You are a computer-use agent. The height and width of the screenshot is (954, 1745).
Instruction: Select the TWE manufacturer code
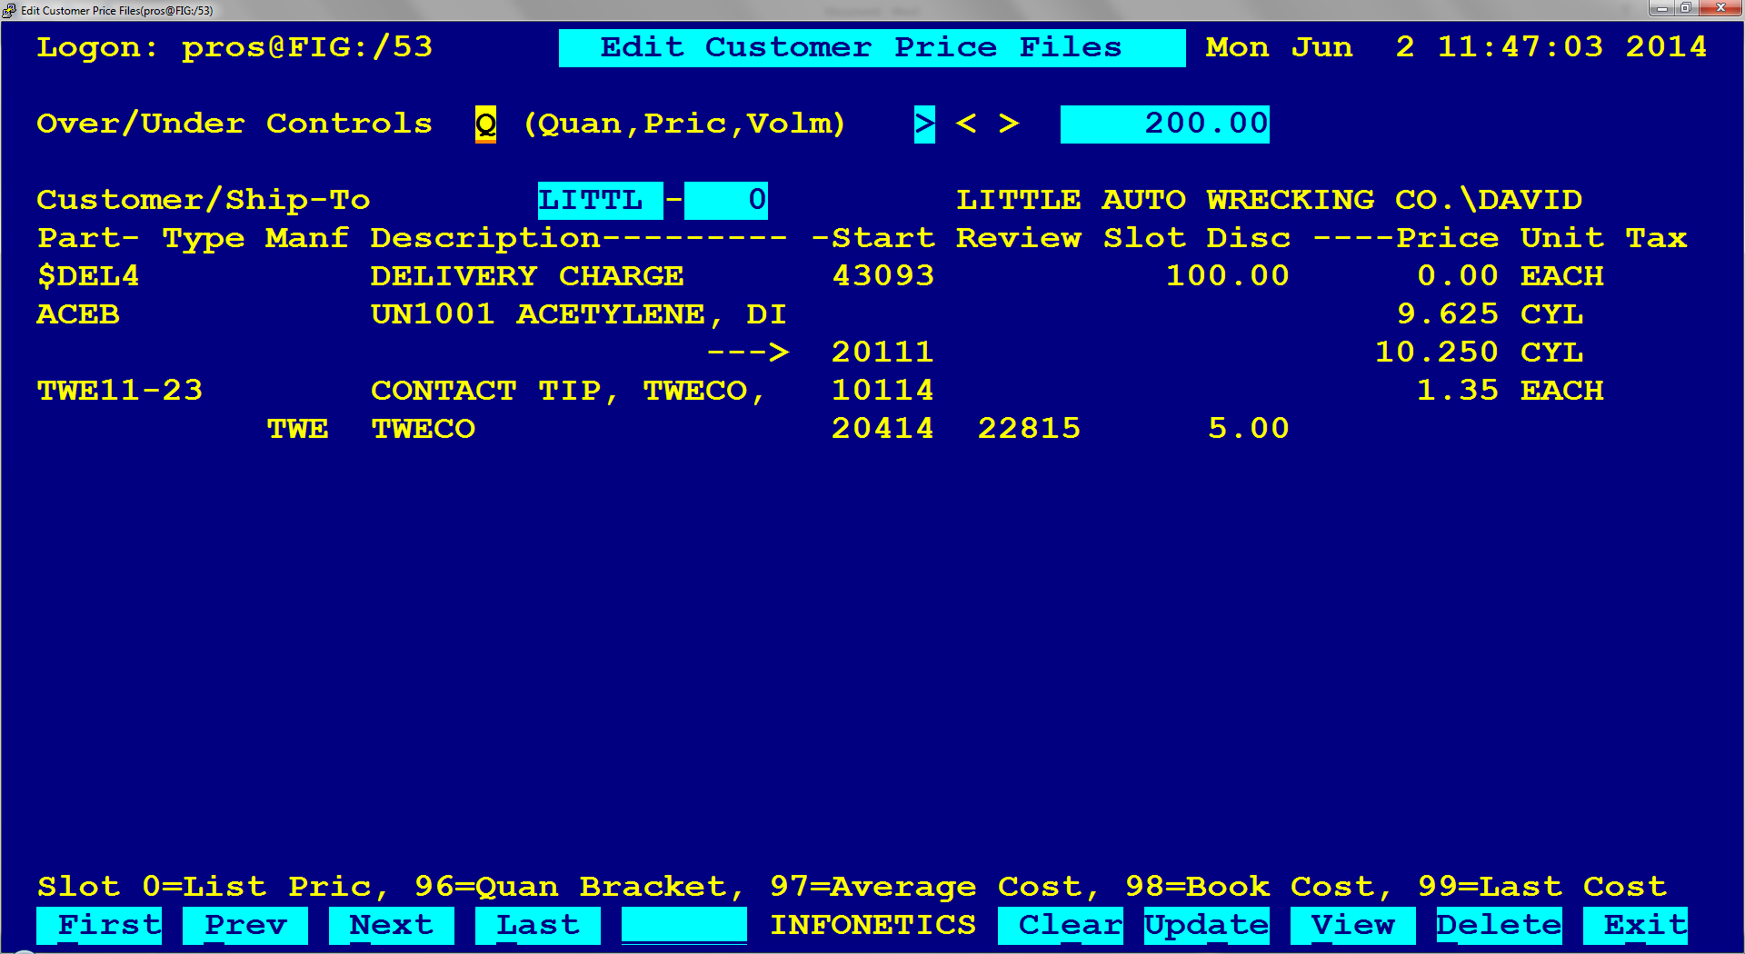[x=298, y=429]
